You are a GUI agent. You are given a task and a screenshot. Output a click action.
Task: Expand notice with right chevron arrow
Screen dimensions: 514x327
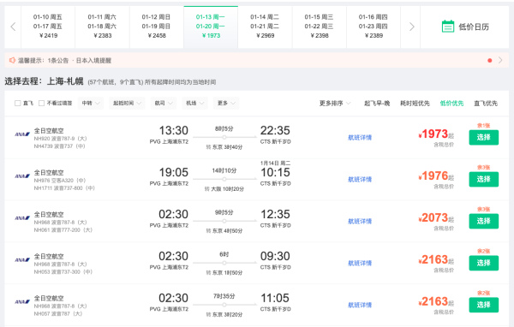pyautogui.click(x=500, y=60)
